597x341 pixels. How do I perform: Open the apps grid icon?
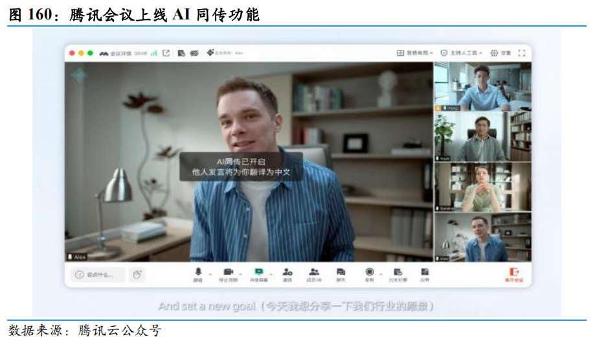pyautogui.click(x=425, y=274)
